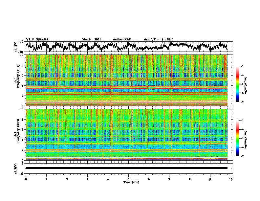The width and height of the screenshot is (260, 201).
Task: Click the "-7" label on ch.2 color scale
Action: pyautogui.click(x=242, y=156)
